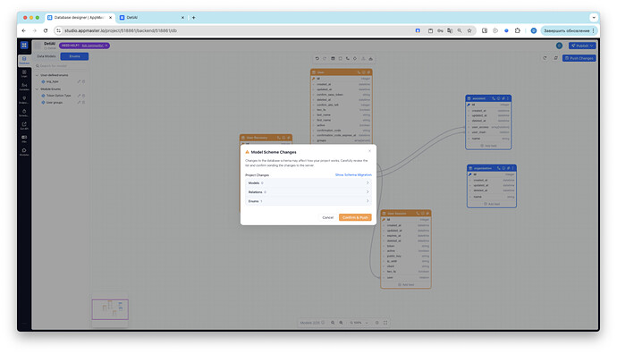Image resolution: width=617 pixels, height=354 pixels.
Task: Toggle fullscreen canvas view
Action: point(385,323)
